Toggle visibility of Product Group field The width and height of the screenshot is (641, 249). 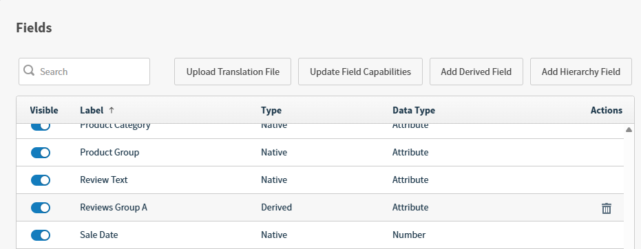point(41,153)
